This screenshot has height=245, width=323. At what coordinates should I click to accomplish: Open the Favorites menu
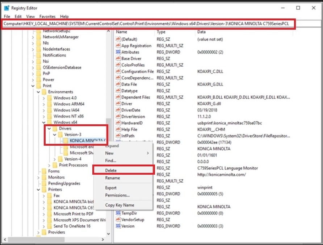[x=47, y=17]
